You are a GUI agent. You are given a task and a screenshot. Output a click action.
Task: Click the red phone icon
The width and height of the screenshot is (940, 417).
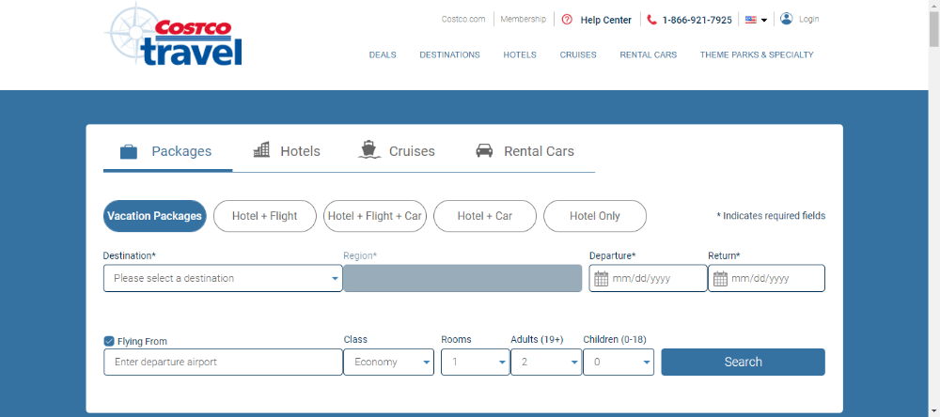pos(652,20)
